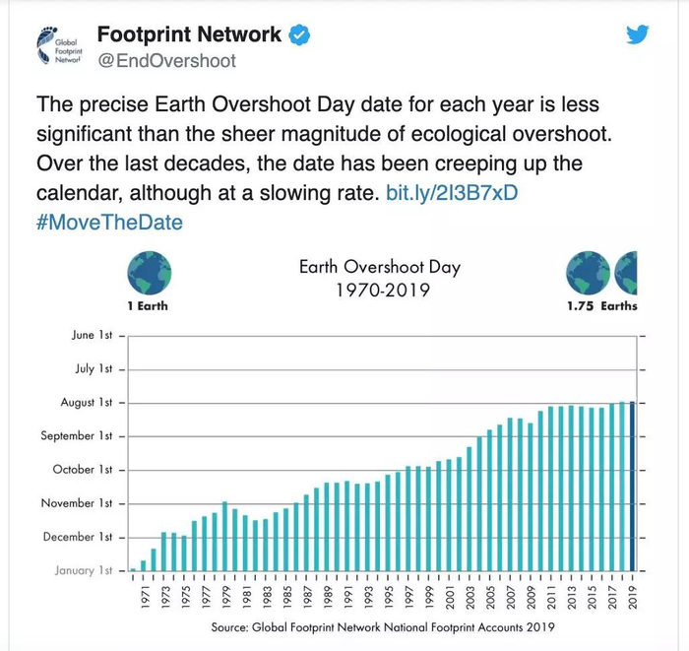Click the #MoveTheDate hashtag

point(108,222)
